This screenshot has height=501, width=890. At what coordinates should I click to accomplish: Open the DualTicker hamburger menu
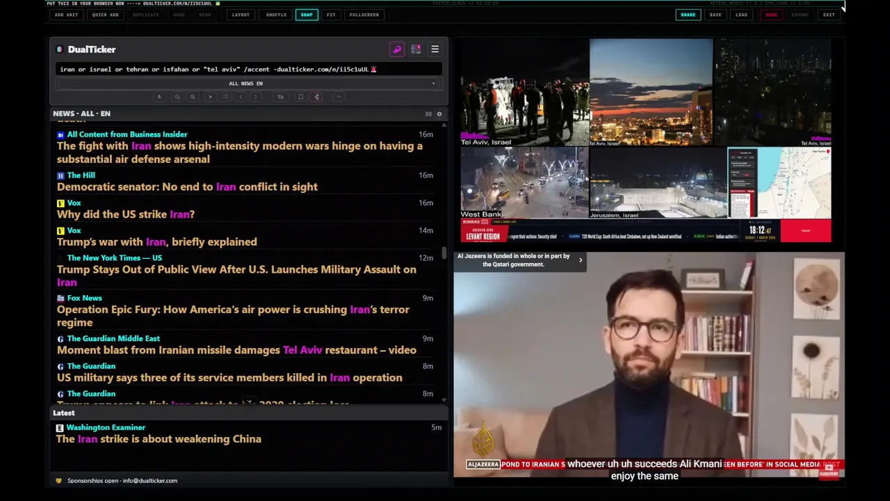click(x=435, y=49)
